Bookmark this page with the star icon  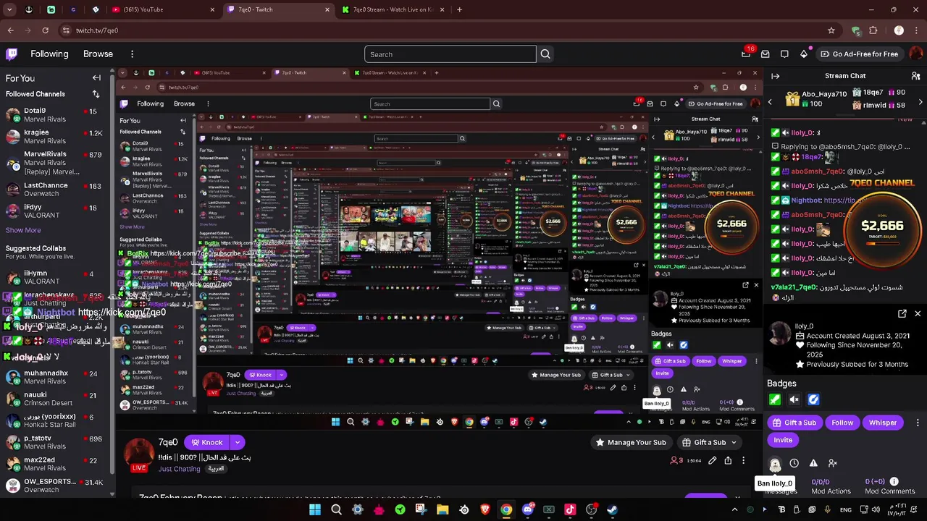pos(831,30)
